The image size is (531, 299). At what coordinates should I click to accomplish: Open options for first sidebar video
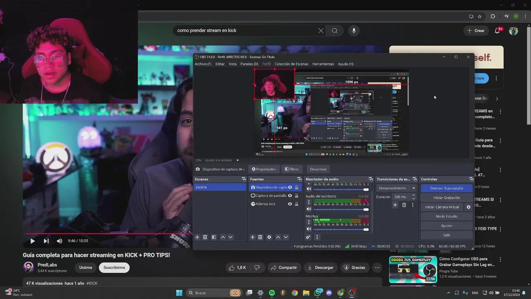click(x=501, y=112)
